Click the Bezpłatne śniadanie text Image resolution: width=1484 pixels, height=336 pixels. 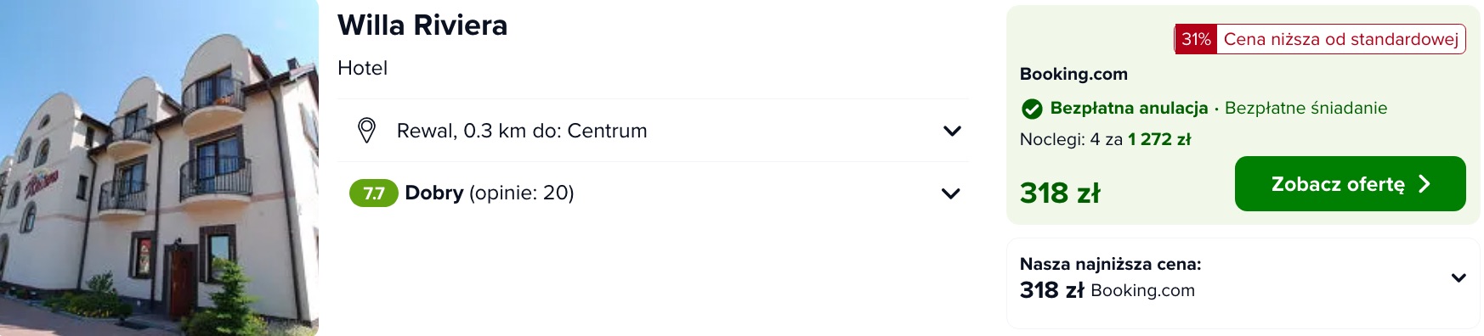coord(1306,108)
